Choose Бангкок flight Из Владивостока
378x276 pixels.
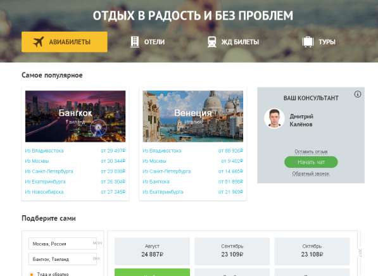click(44, 151)
